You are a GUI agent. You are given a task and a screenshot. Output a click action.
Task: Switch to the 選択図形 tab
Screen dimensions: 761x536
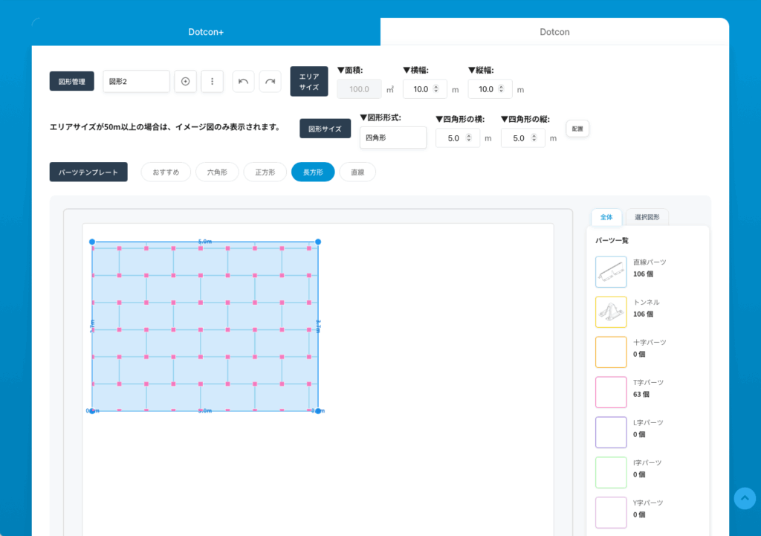(647, 218)
